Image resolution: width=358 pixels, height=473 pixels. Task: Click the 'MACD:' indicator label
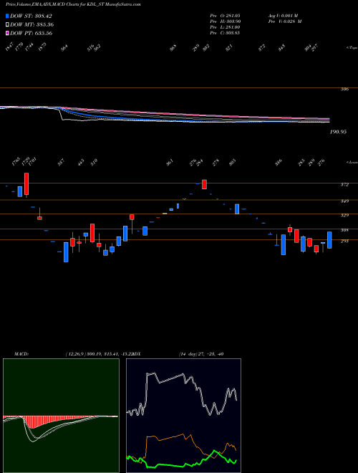[21, 354]
